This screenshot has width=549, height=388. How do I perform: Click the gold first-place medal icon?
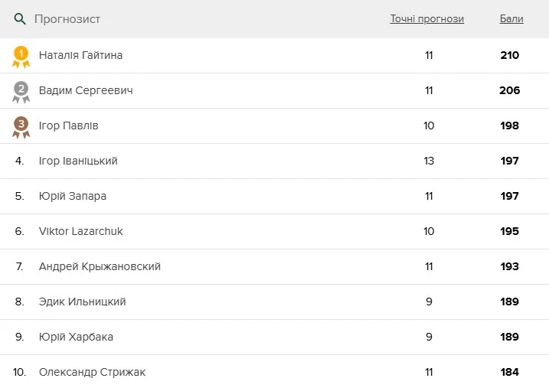(x=21, y=56)
